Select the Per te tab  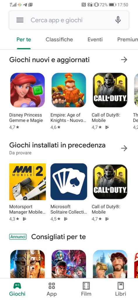point(24,40)
